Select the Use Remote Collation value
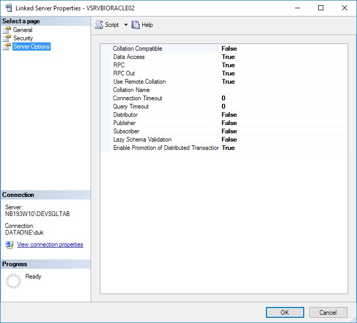Image resolution: width=357 pixels, height=323 pixels. click(228, 82)
